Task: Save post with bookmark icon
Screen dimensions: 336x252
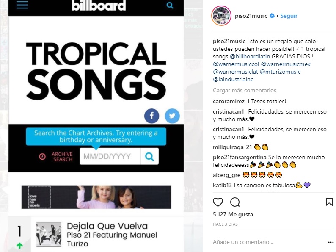Action: coord(329,202)
